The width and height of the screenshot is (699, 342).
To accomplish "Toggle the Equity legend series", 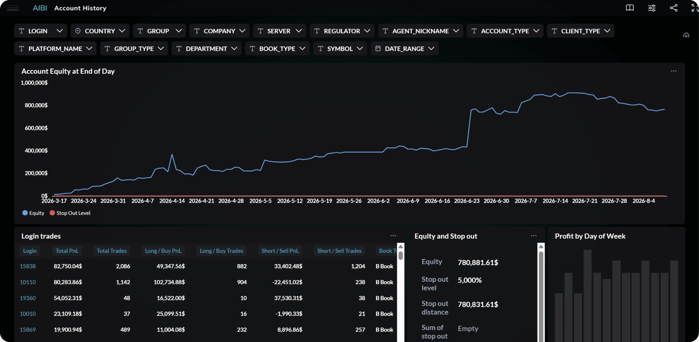I will click(x=33, y=213).
